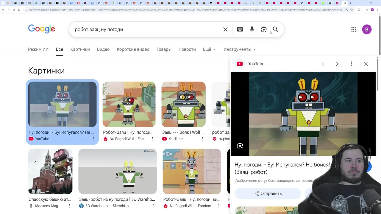381x214 pixels.
Task: Click the YouTube icon in preview header
Action: [x=240, y=64]
